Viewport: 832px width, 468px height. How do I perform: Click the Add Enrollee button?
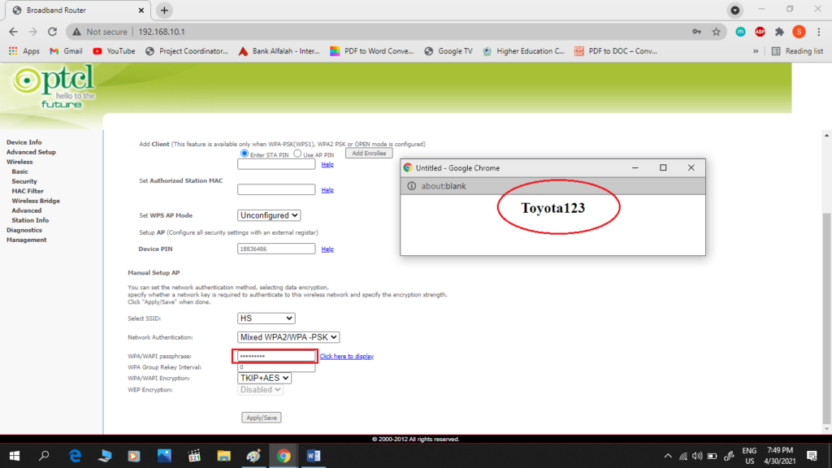tap(369, 154)
